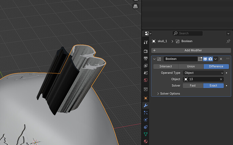Open the Tool properties tab

click(x=146, y=42)
